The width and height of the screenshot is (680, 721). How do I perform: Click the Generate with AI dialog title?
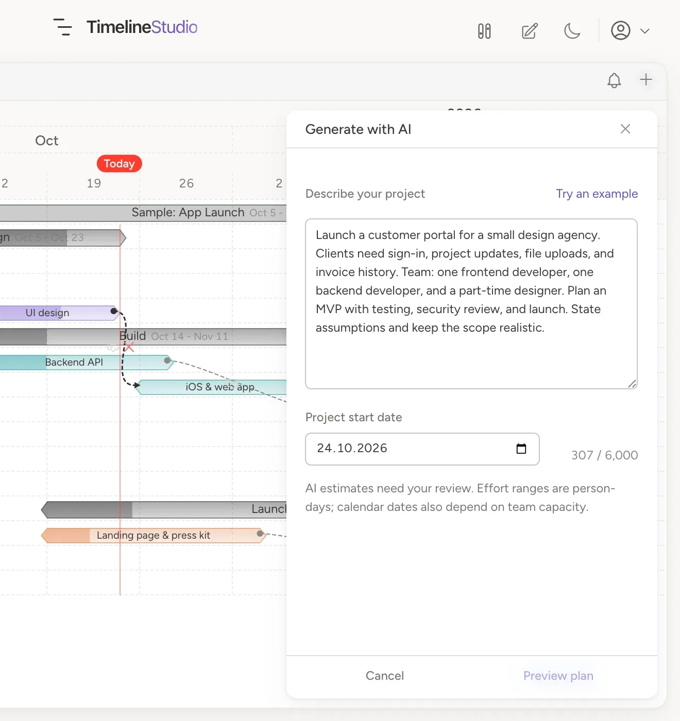(x=358, y=129)
